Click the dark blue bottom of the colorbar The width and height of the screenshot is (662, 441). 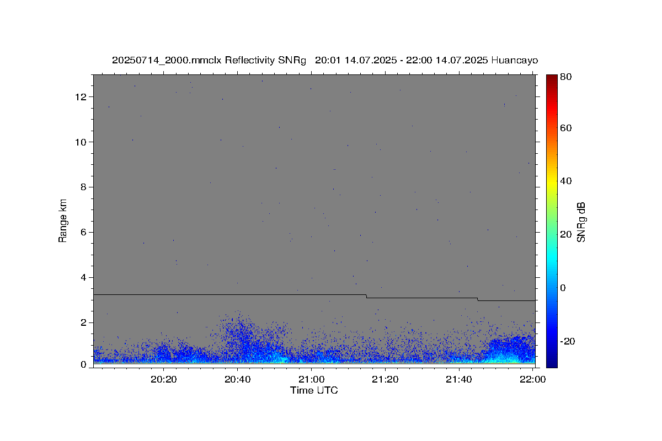coord(552,361)
